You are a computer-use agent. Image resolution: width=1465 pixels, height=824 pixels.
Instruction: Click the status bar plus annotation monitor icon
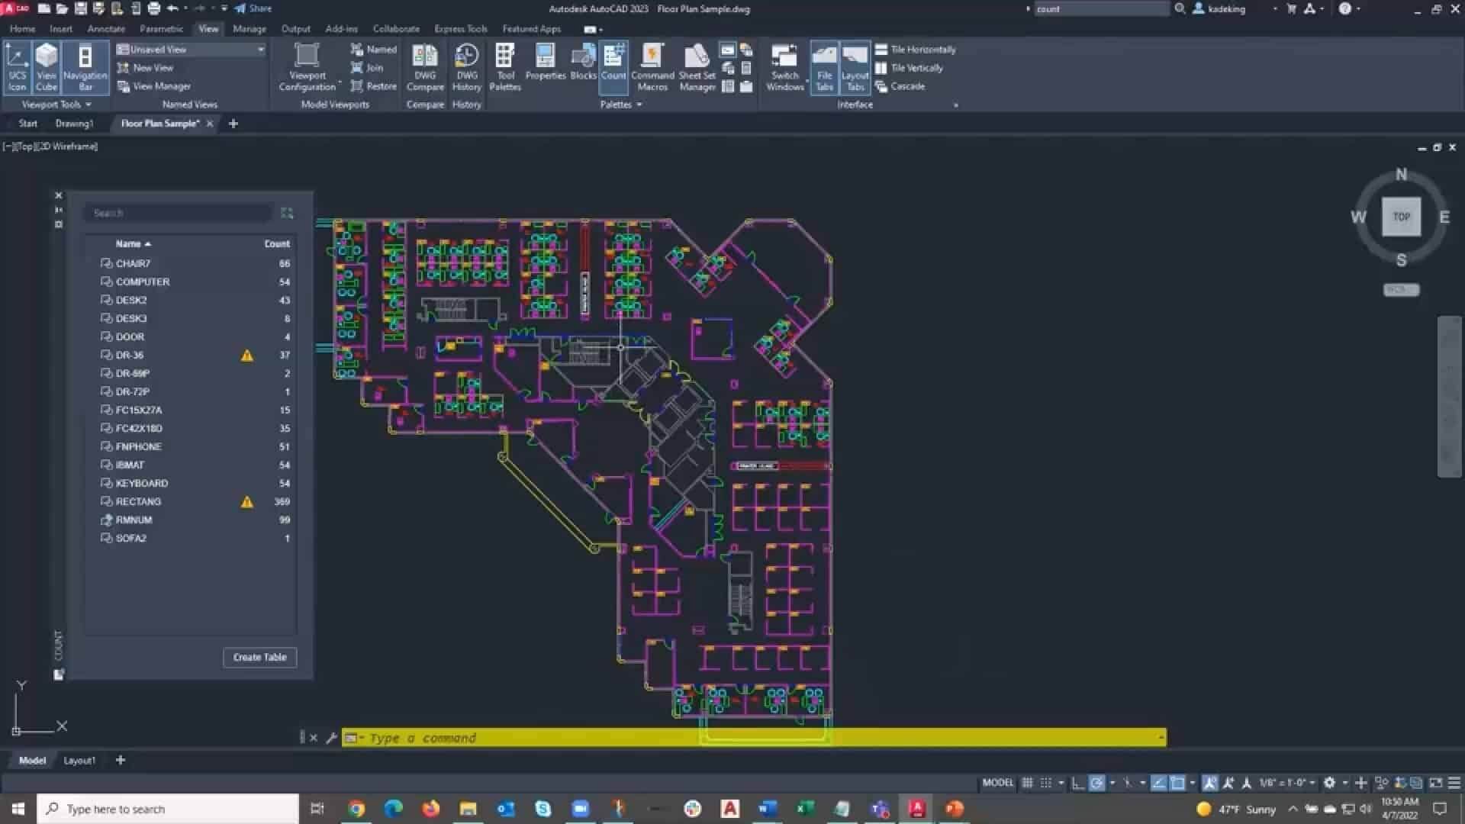click(1360, 783)
